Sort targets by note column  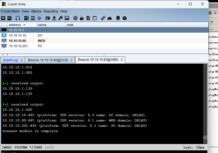pos(137,25)
